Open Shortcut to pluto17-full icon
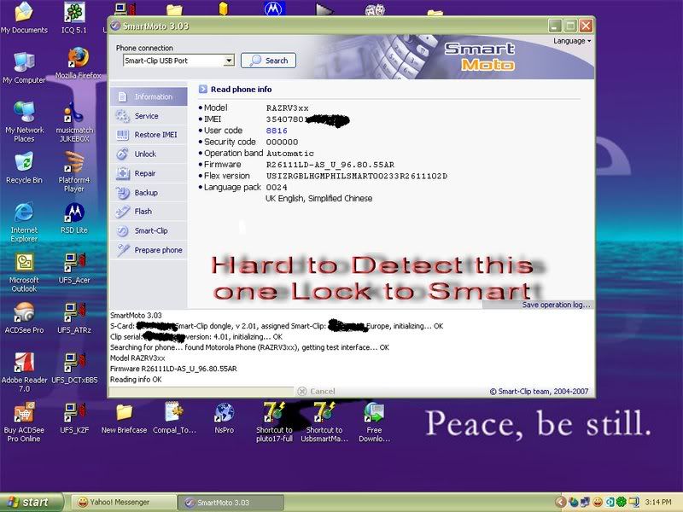Image resolution: width=683 pixels, height=512 pixels. point(274,422)
